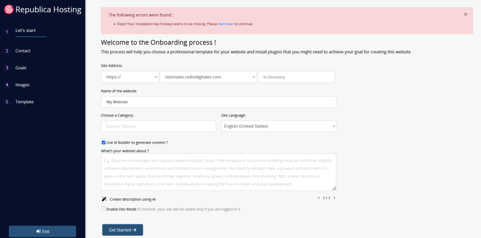Click the Republica Hosting logo icon

coord(8,9)
